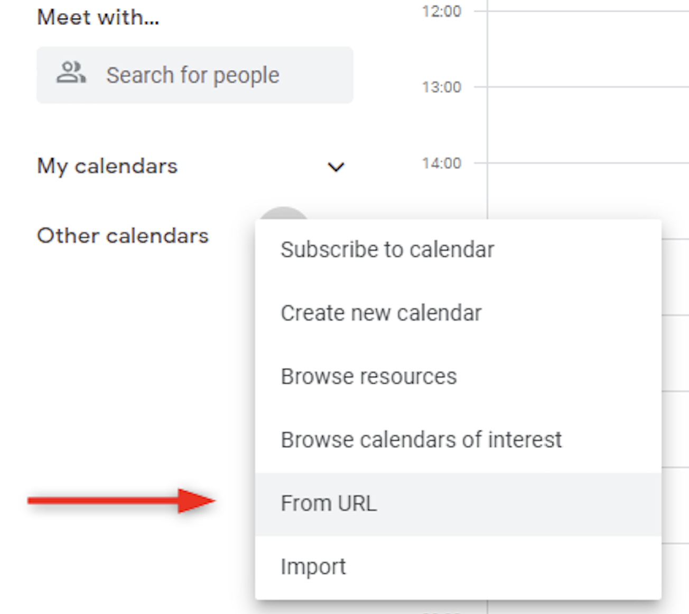689x614 pixels.
Task: Choose Import from the dropdown menu
Action: tap(313, 567)
